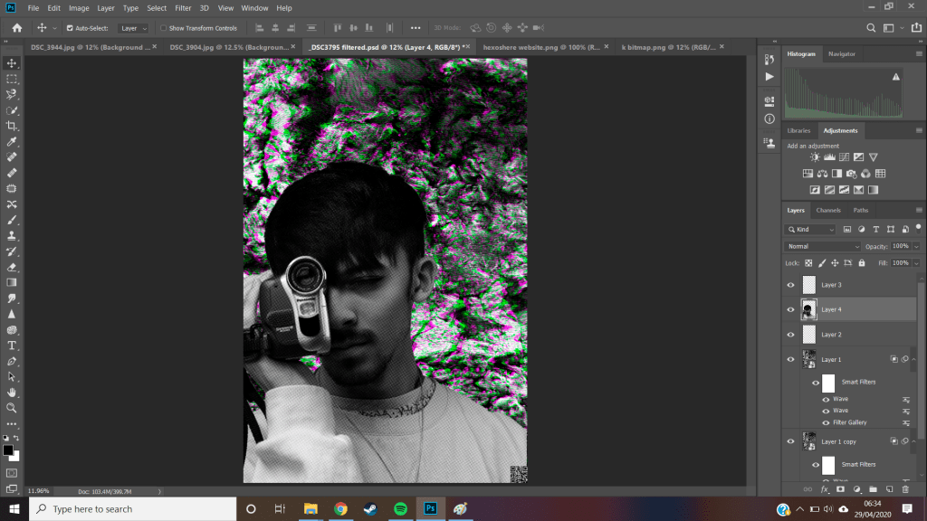
Task: Uncheck the Auto-Select checkbox
Action: [70, 28]
